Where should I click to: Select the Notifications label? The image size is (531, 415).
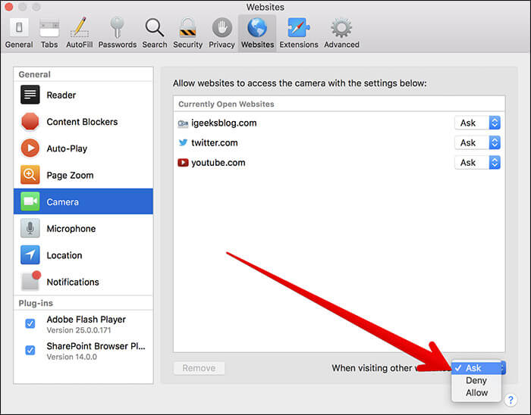click(x=73, y=282)
